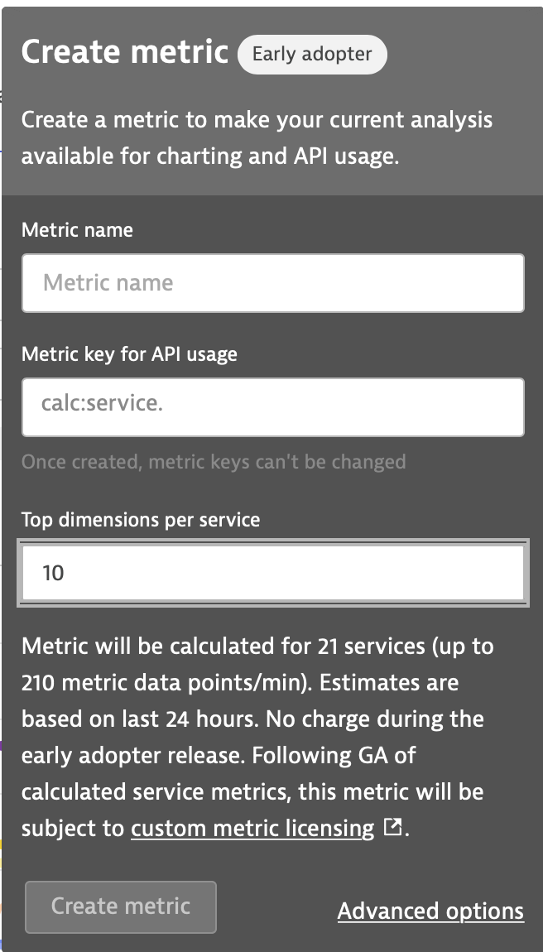Click the hint about metric keys not changing
Viewport: 543px width, 952px height.
[x=214, y=461]
